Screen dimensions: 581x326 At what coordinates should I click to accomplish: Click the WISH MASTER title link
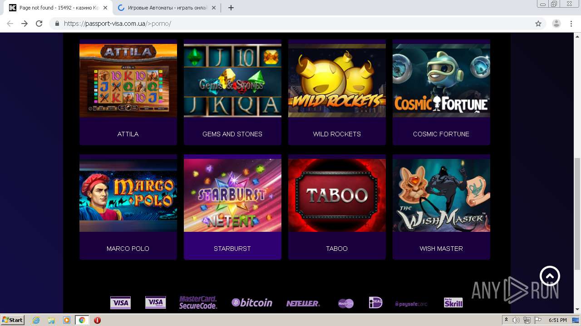click(441, 249)
